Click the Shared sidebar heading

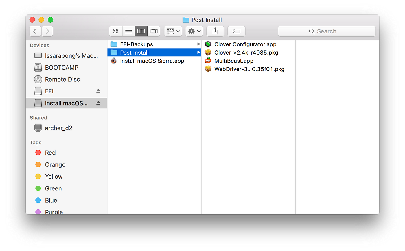[x=38, y=118]
